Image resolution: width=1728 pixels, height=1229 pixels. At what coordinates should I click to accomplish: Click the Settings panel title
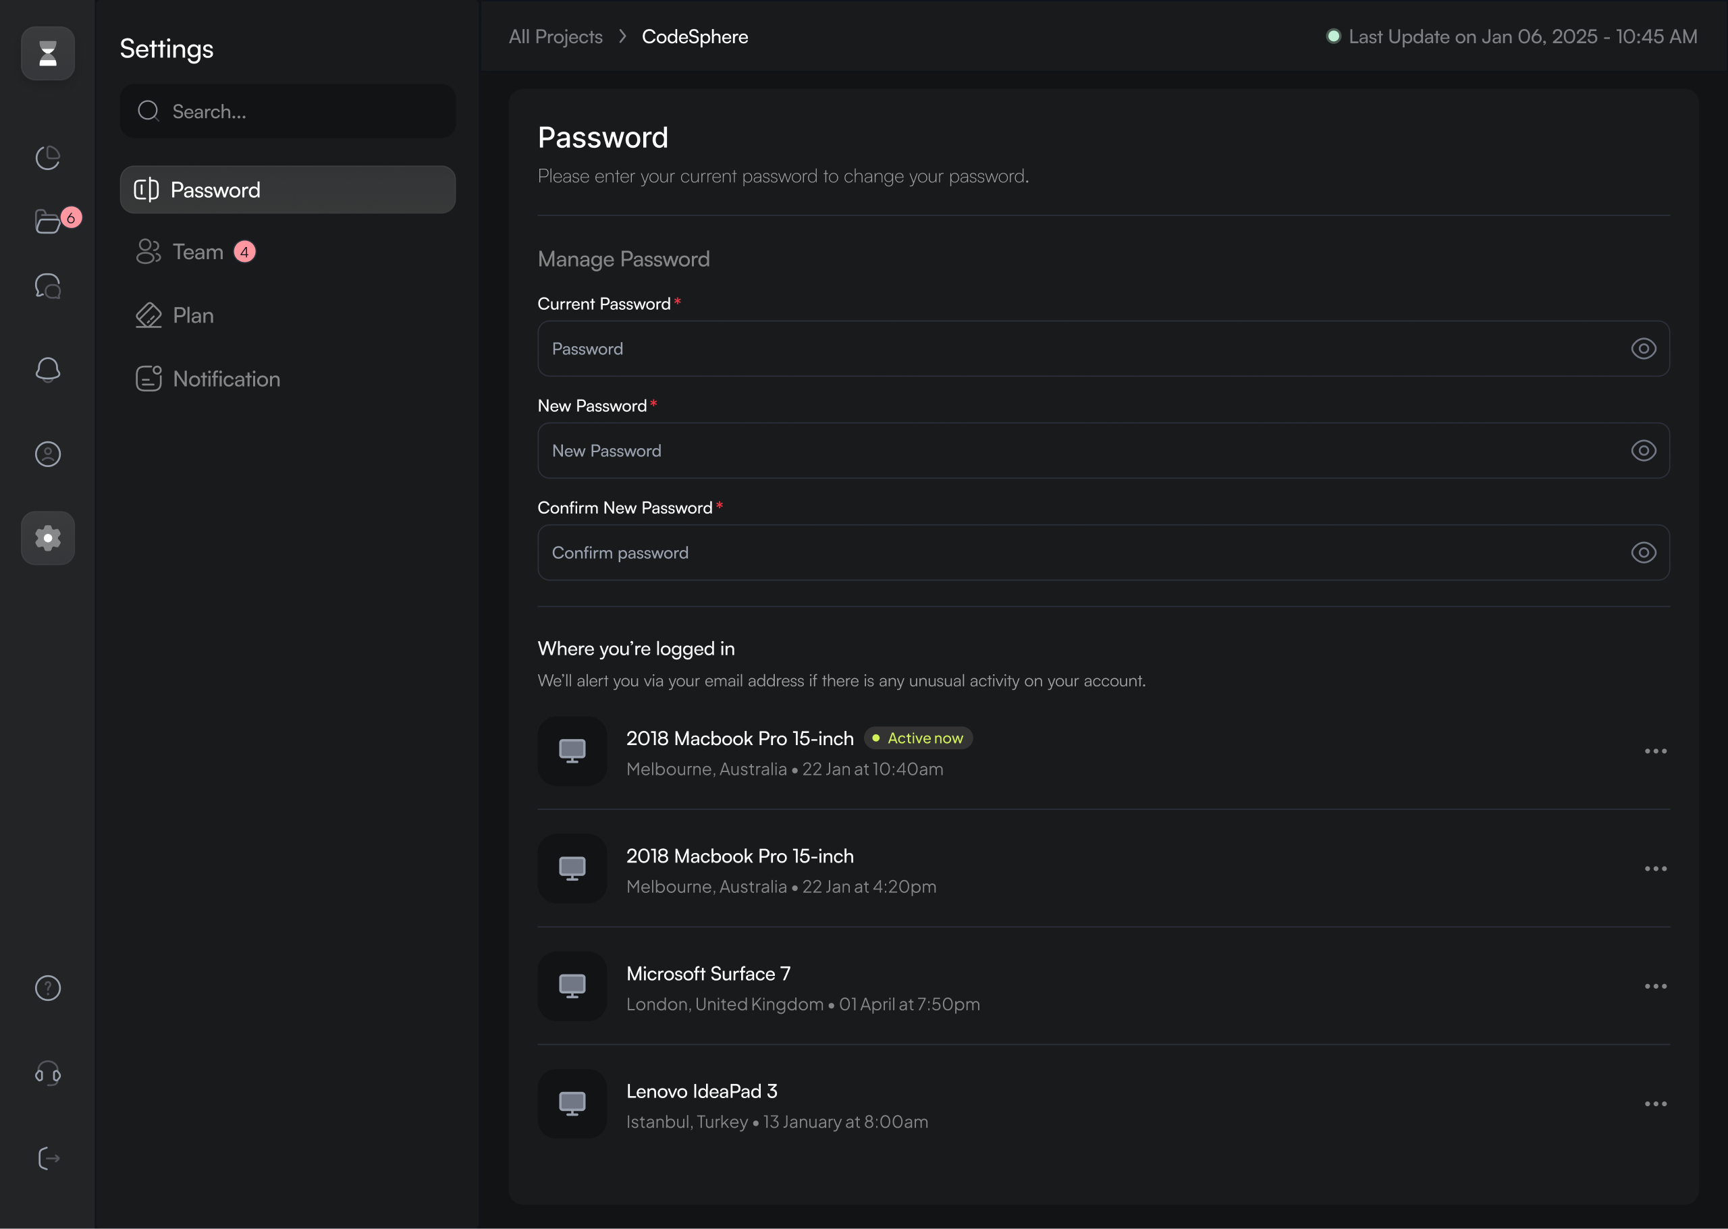pyautogui.click(x=167, y=49)
